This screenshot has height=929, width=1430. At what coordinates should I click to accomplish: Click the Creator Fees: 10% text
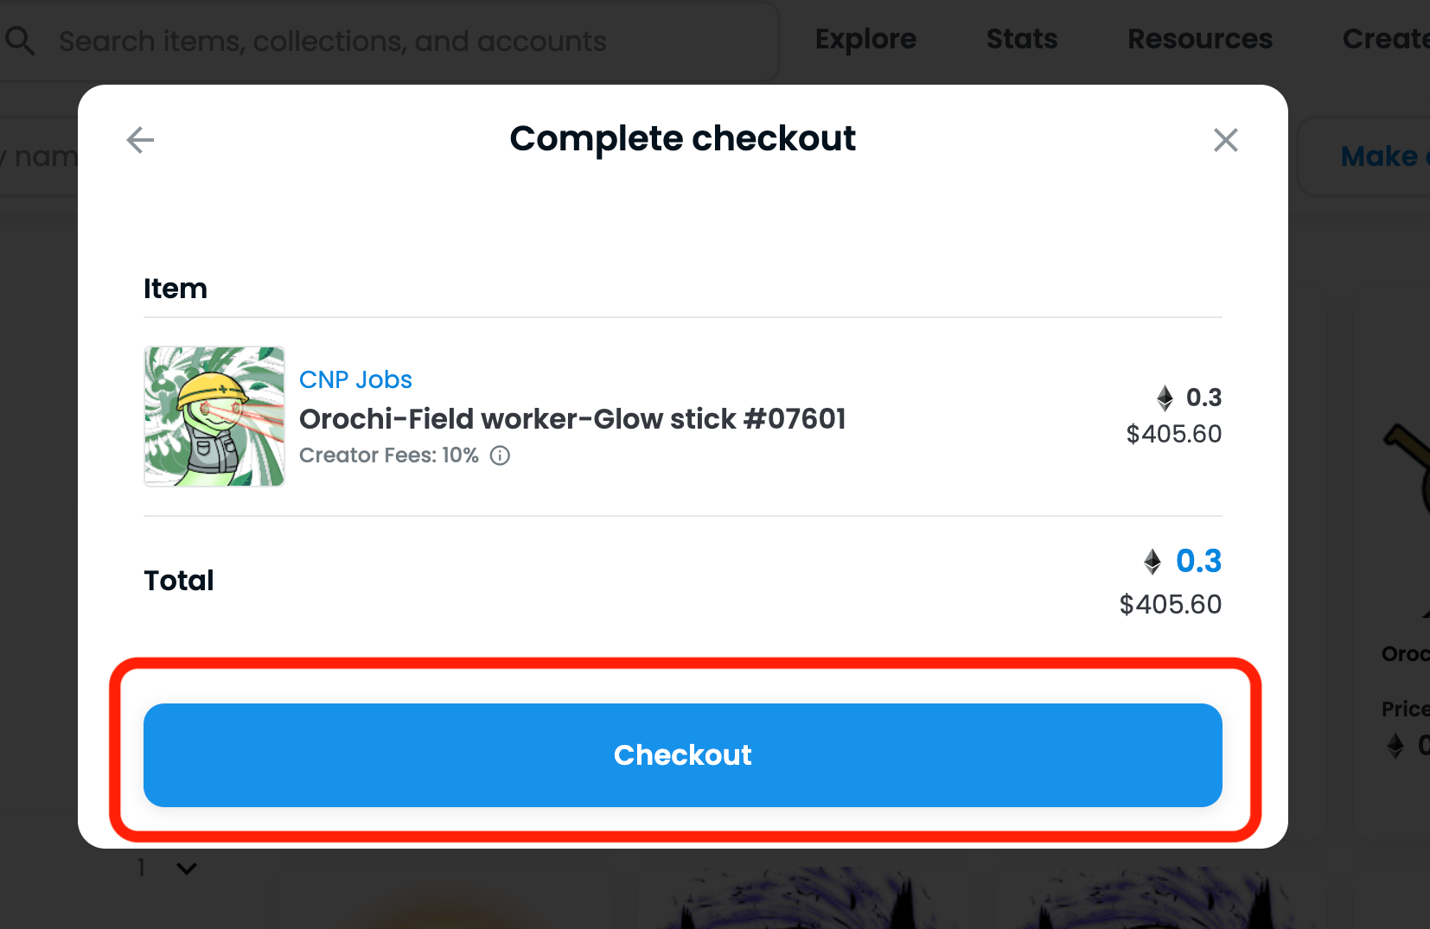[389, 455]
